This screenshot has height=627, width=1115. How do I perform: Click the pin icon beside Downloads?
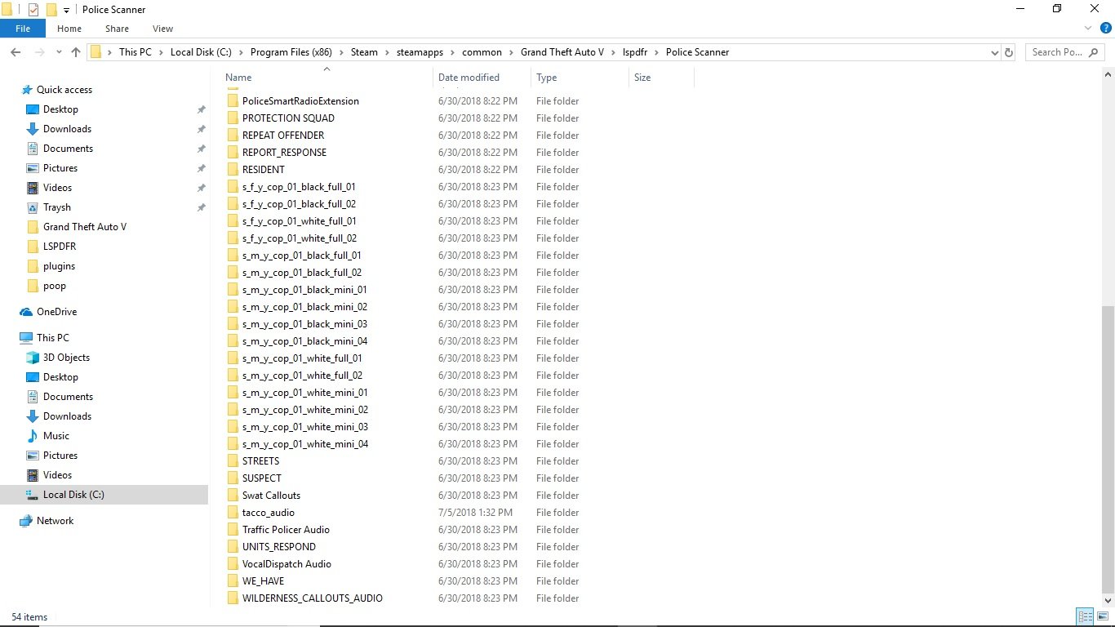click(x=201, y=129)
